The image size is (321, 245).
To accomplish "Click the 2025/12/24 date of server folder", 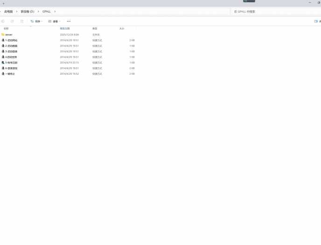I will [x=69, y=35].
